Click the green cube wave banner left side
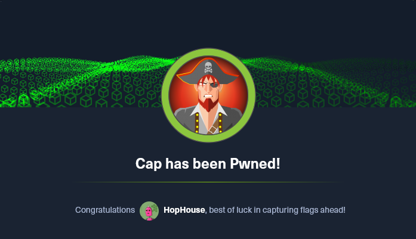416x239 pixels. [x=79, y=82]
